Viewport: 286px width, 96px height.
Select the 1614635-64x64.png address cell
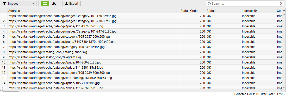click(94, 78)
